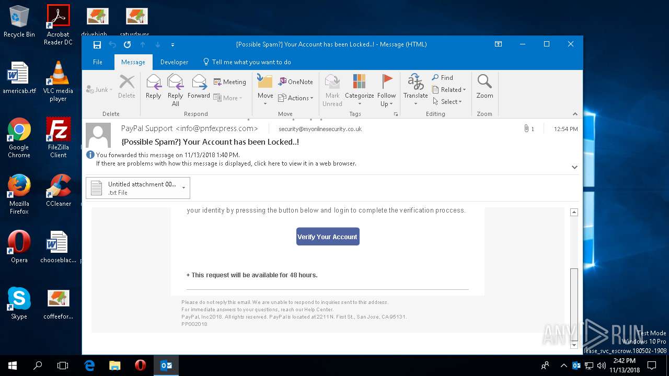Click the message scrollbar up arrow
This screenshot has height=376, width=669.
(x=574, y=213)
